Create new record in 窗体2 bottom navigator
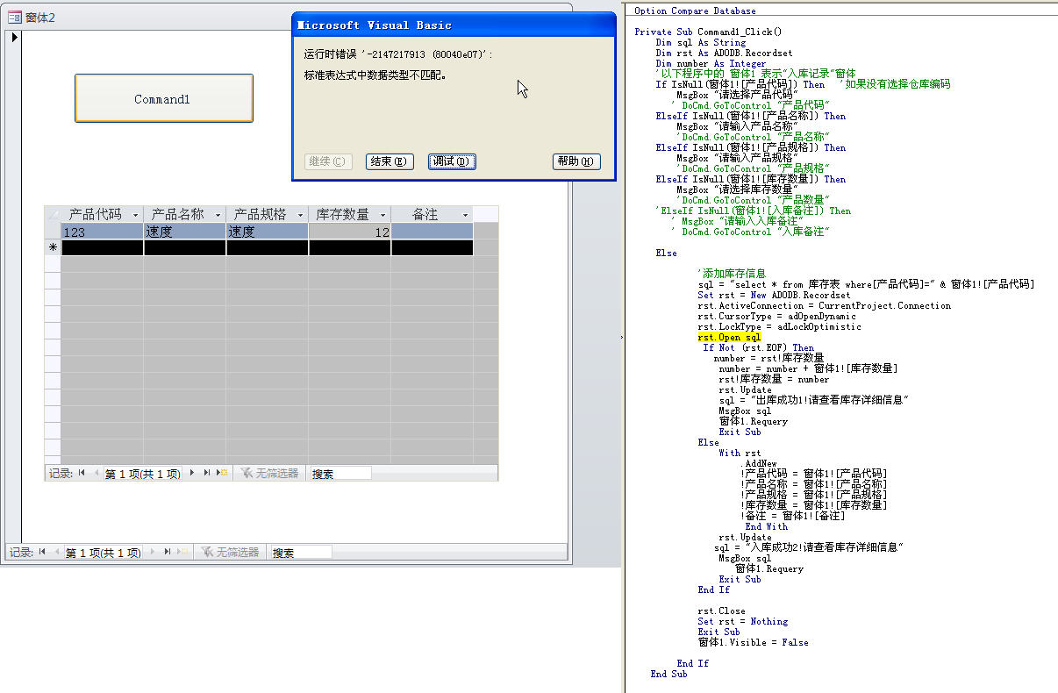Screen dimensions: 1058x693 click(x=182, y=552)
